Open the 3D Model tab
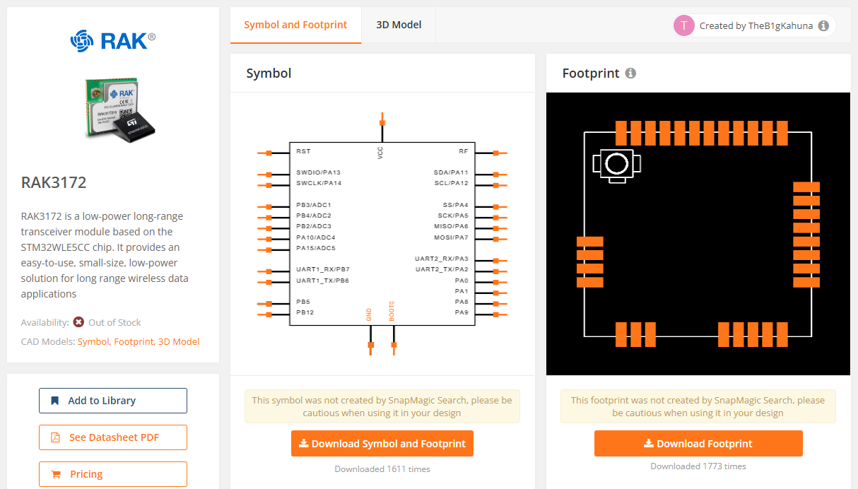 (x=399, y=25)
